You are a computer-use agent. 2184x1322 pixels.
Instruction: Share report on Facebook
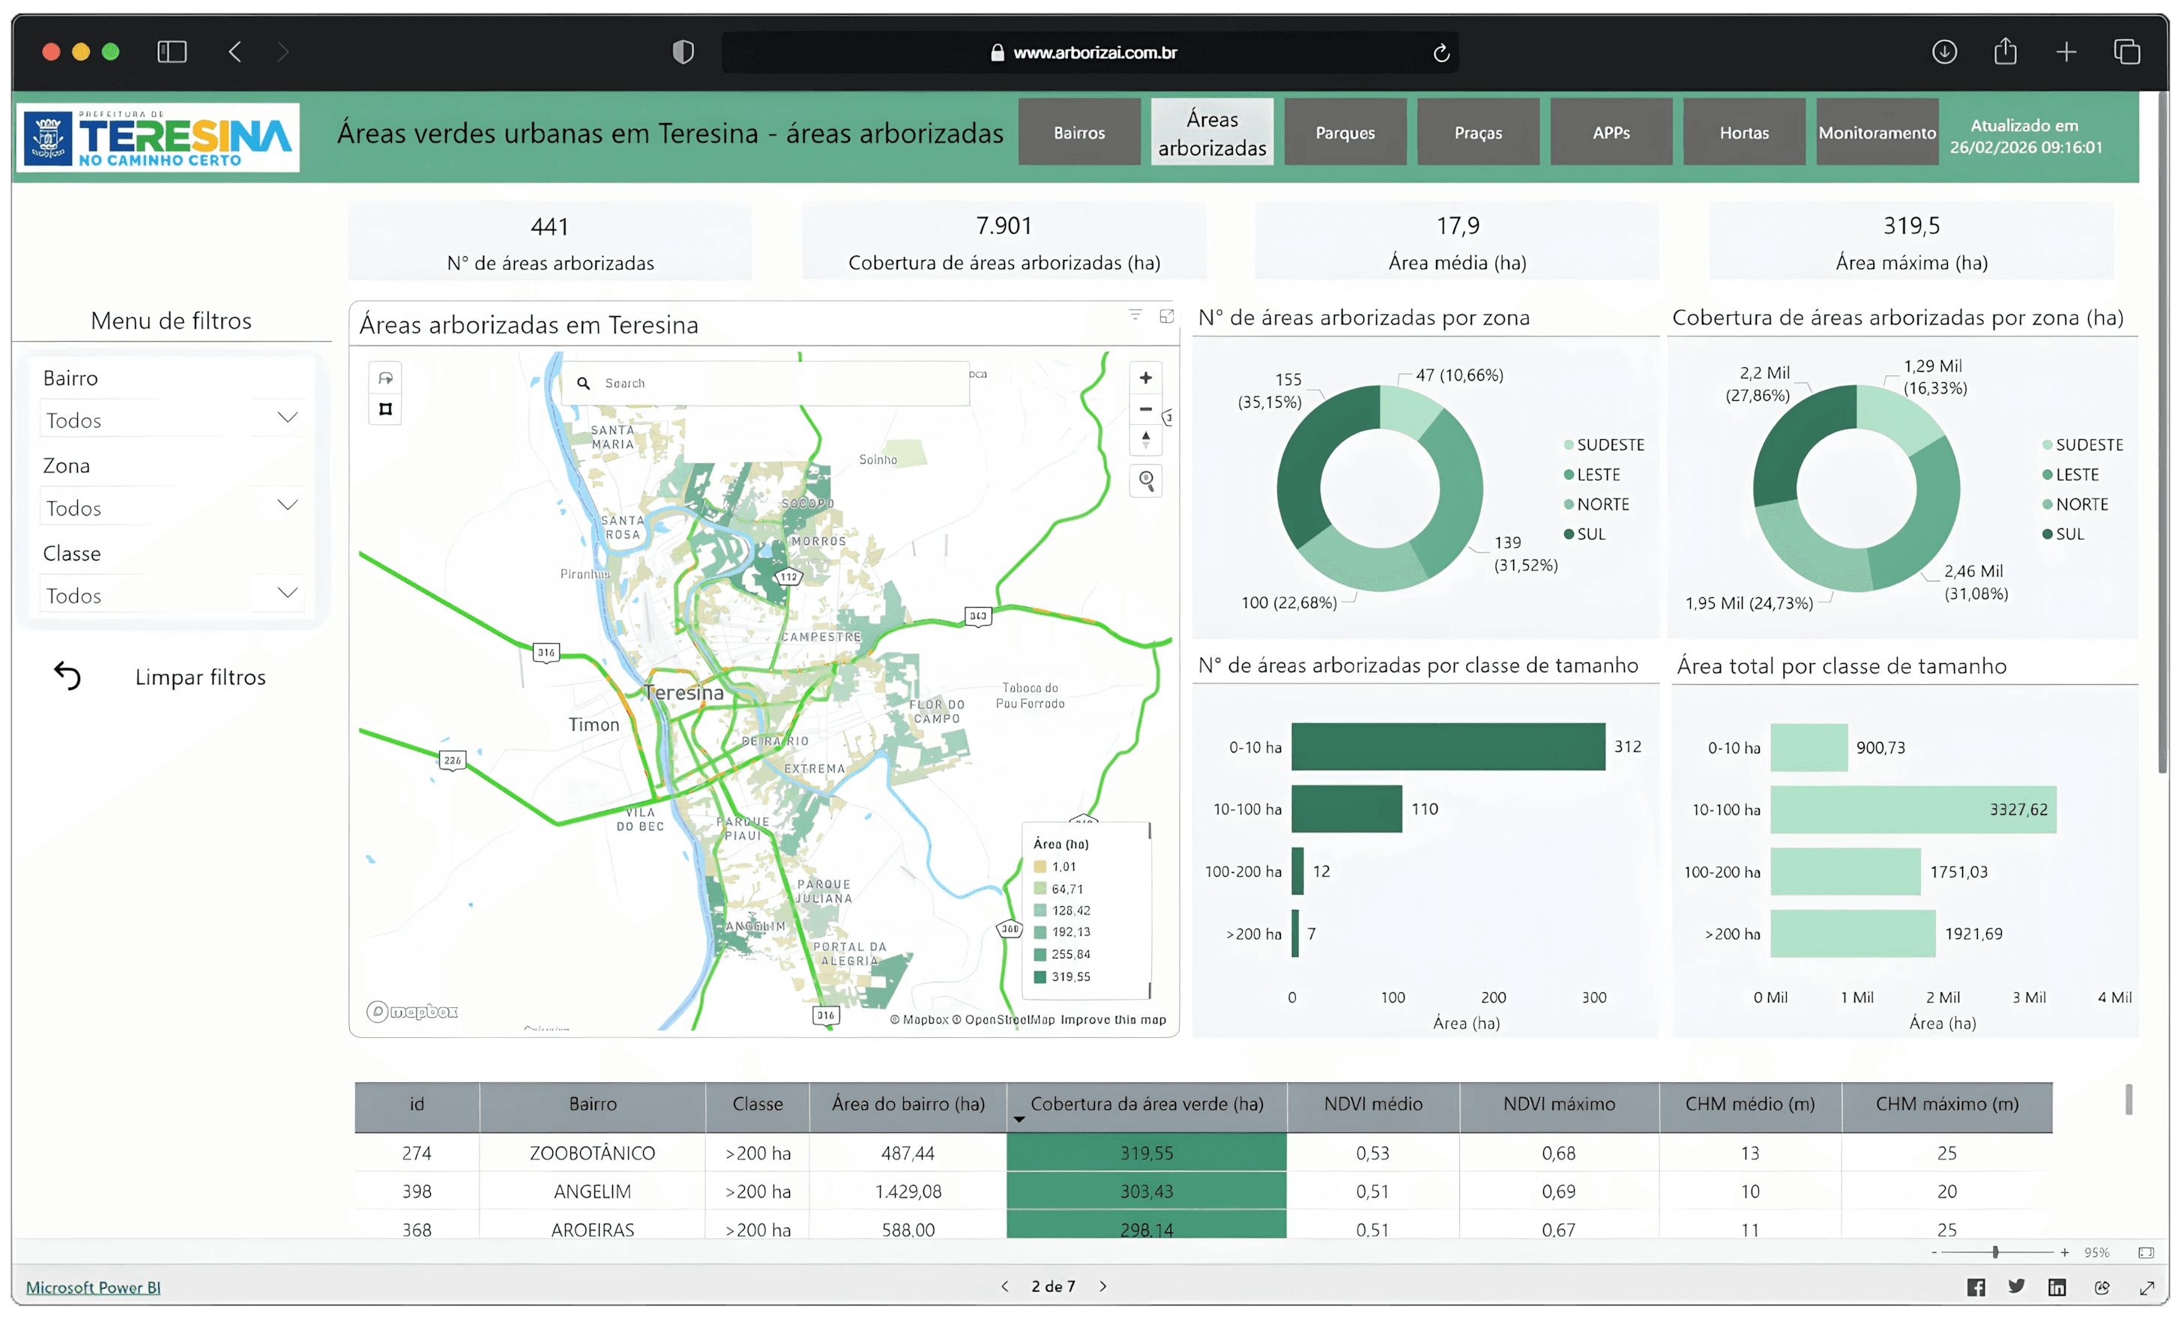point(1976,1288)
